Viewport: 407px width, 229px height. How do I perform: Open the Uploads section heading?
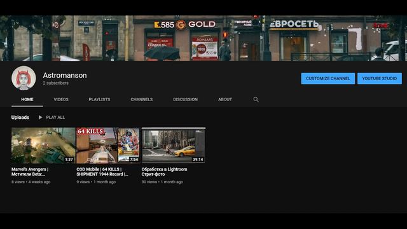pyautogui.click(x=20, y=117)
